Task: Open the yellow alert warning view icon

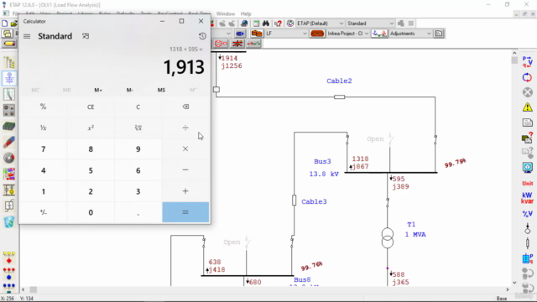Action: click(528, 107)
